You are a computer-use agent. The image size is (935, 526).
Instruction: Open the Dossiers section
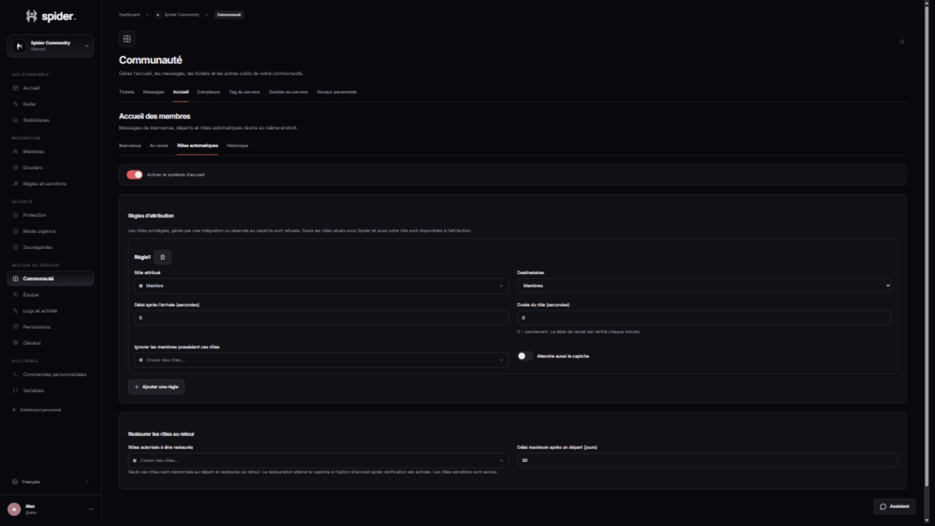50,168
